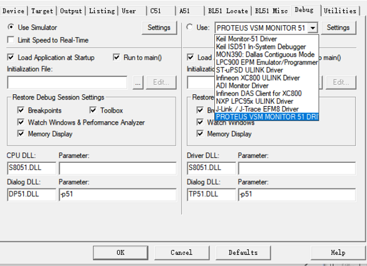Click simulator Edit... button
The image size is (367, 266).
click(x=161, y=82)
